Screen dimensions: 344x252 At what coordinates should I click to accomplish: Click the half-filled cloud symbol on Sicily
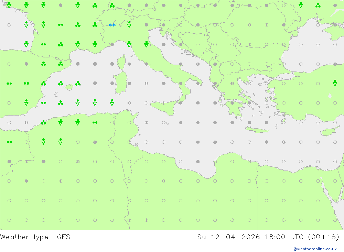(164, 103)
